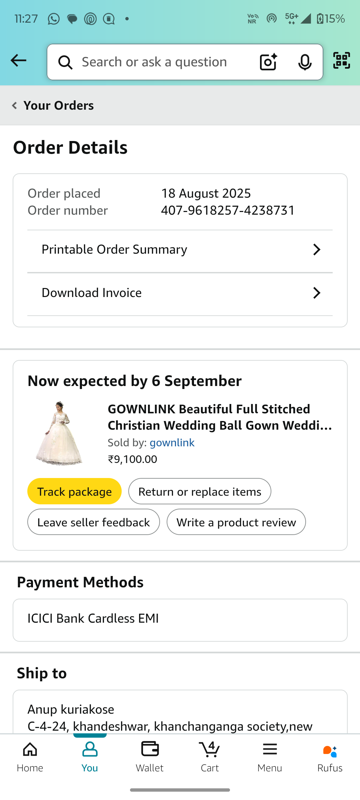Viewport: 360px width, 800px height.
Task: Expand Printable Order Summary chevron
Action: click(x=316, y=250)
